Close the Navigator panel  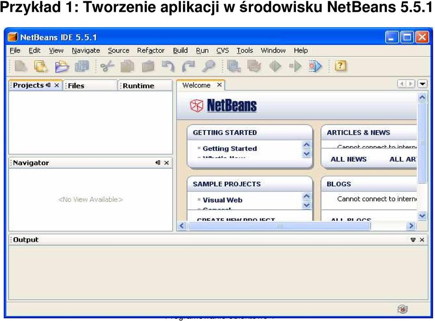166,163
